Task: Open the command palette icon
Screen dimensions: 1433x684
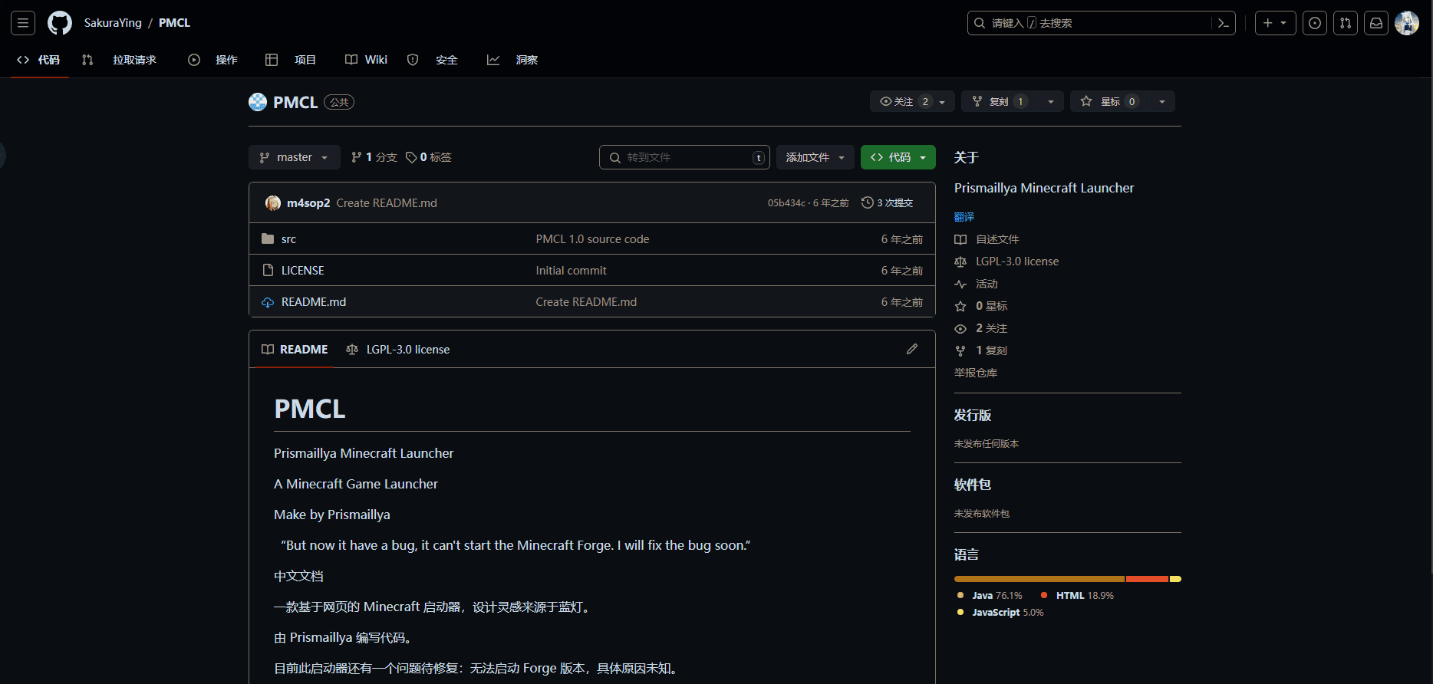Action: 1223,23
